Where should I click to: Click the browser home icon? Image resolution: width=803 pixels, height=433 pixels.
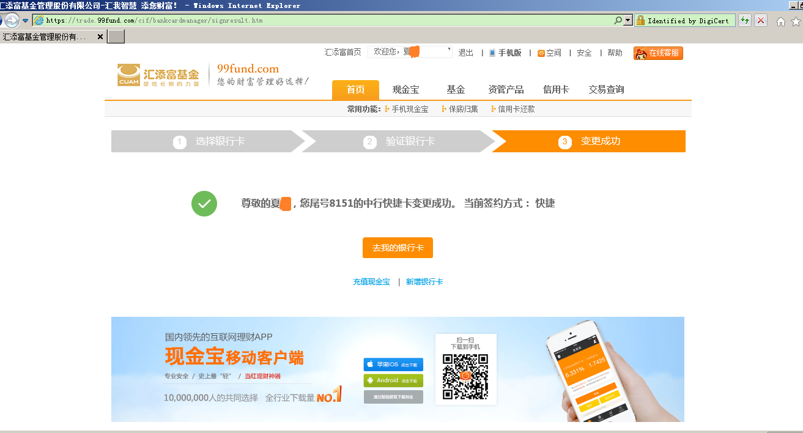[780, 21]
